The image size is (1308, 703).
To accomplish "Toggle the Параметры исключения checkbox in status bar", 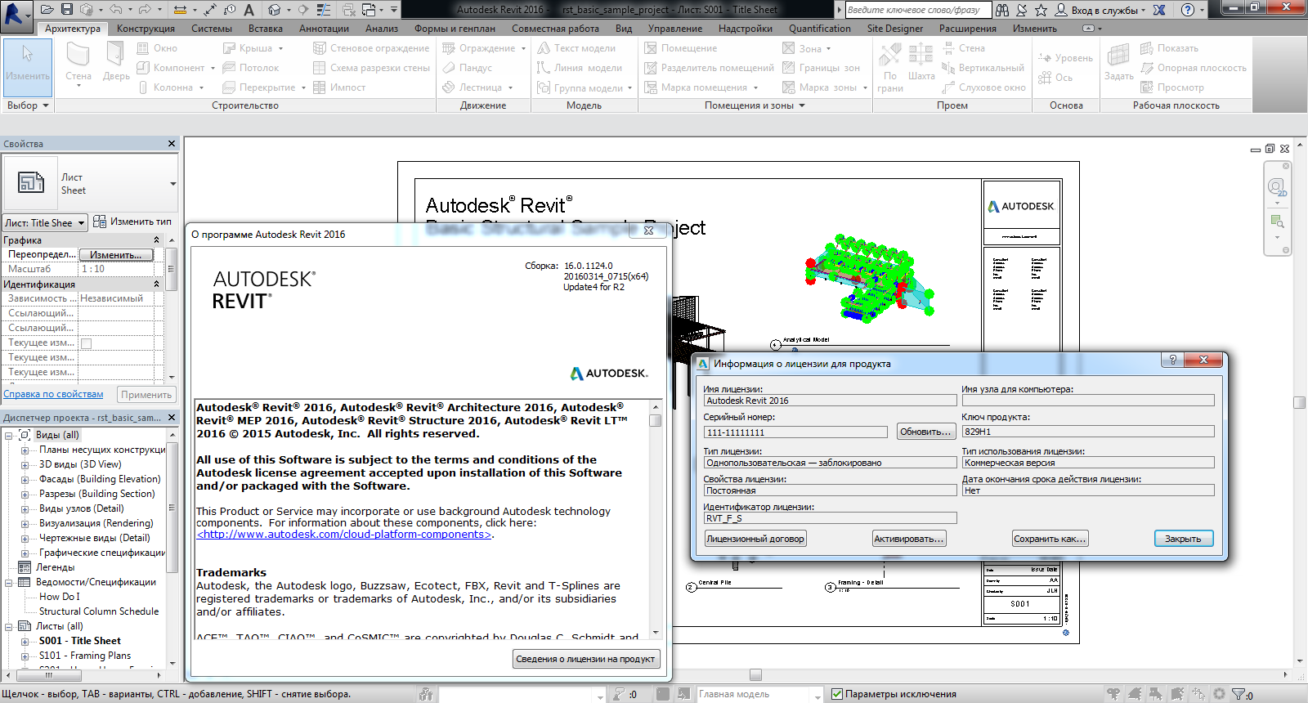I will coord(837,694).
